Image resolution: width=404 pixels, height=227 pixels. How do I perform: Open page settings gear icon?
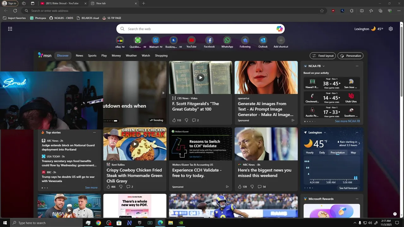click(391, 29)
